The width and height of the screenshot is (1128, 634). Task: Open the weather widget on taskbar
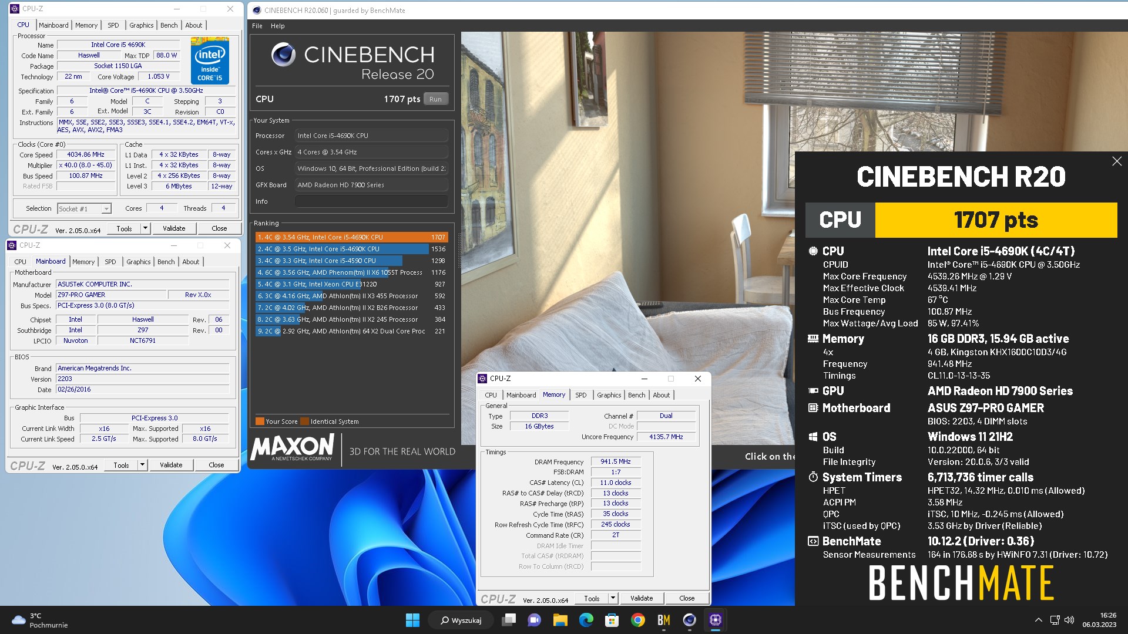pyautogui.click(x=40, y=620)
